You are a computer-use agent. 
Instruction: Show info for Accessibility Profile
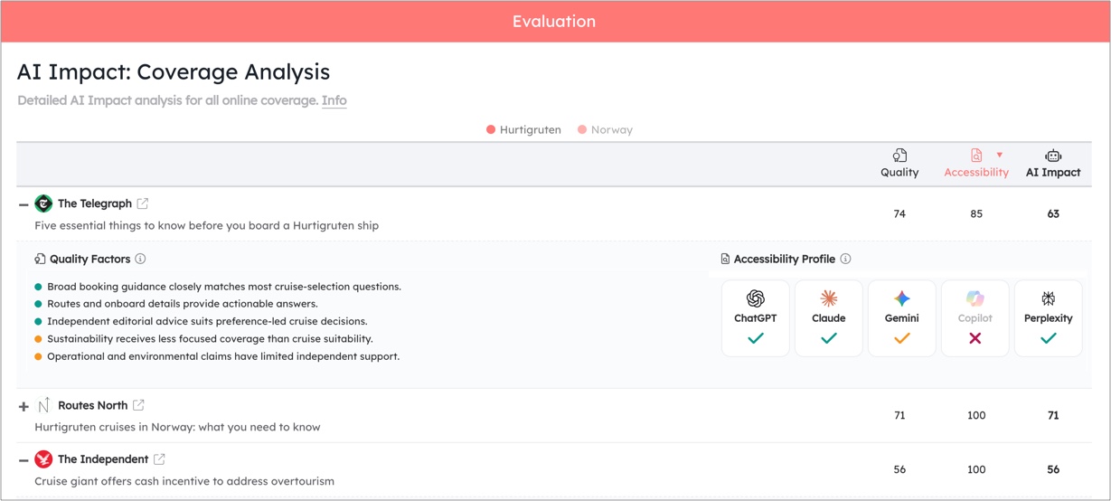point(845,259)
